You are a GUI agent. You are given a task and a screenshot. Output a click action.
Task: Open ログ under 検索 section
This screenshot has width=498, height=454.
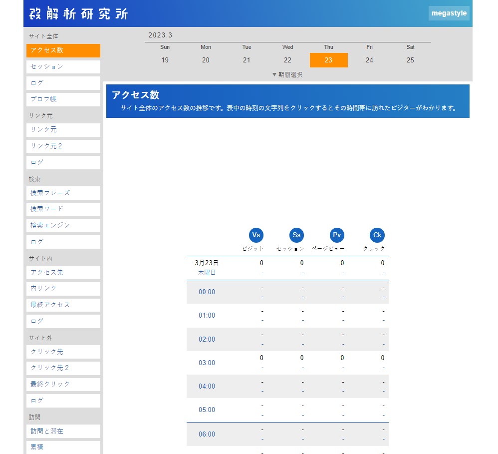coord(63,242)
